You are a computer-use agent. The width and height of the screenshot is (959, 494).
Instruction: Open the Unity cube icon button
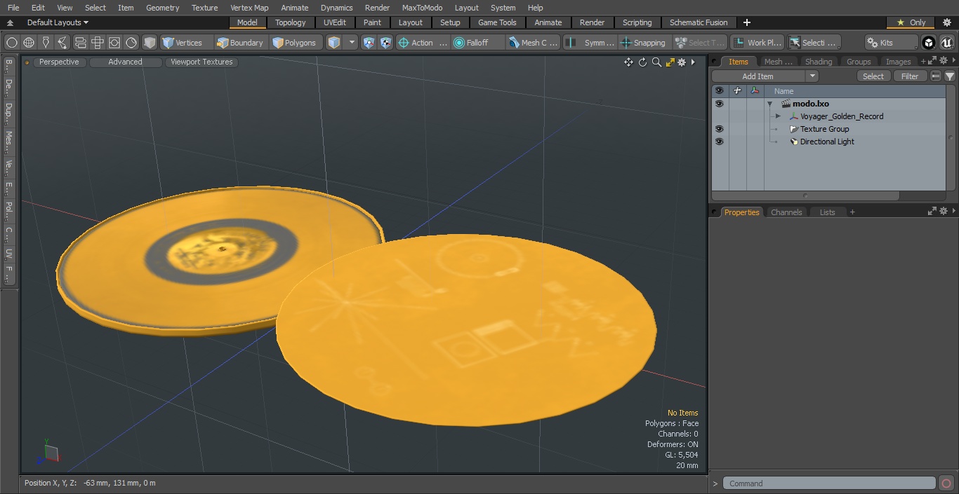929,43
